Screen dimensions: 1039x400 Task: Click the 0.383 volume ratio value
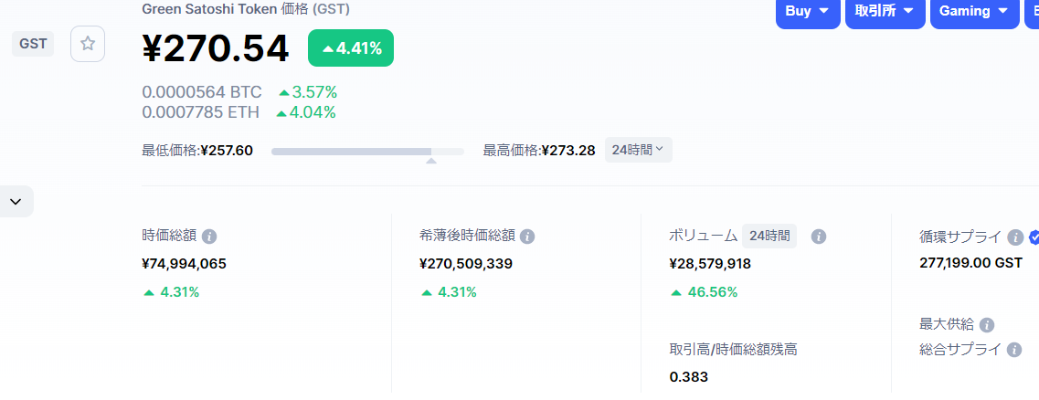pyautogui.click(x=688, y=377)
